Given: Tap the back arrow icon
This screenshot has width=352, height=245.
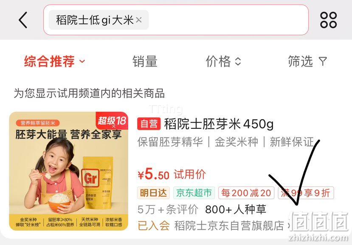Looking at the screenshot, I should pos(23,20).
